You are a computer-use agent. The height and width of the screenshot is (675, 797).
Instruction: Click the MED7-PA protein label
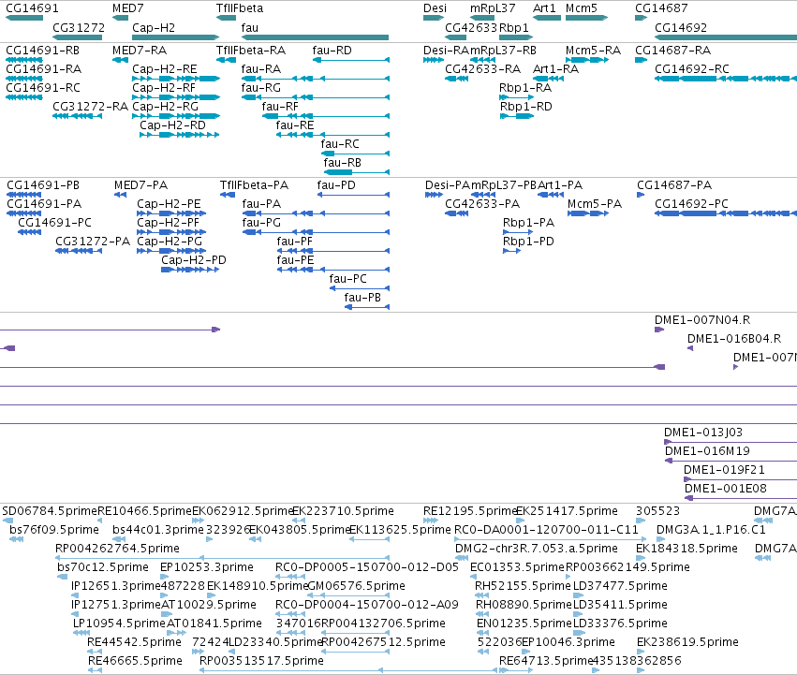point(140,185)
